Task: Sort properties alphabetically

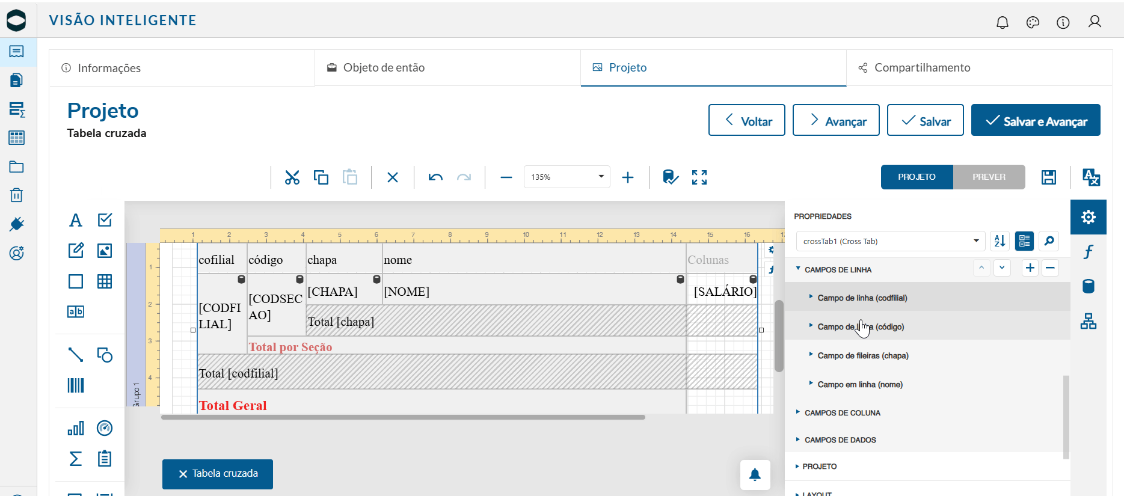Action: click(1000, 241)
